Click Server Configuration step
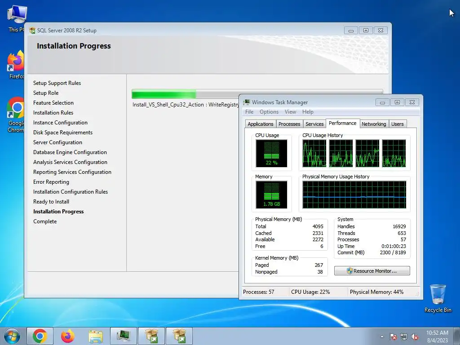460x345 pixels. (57, 142)
